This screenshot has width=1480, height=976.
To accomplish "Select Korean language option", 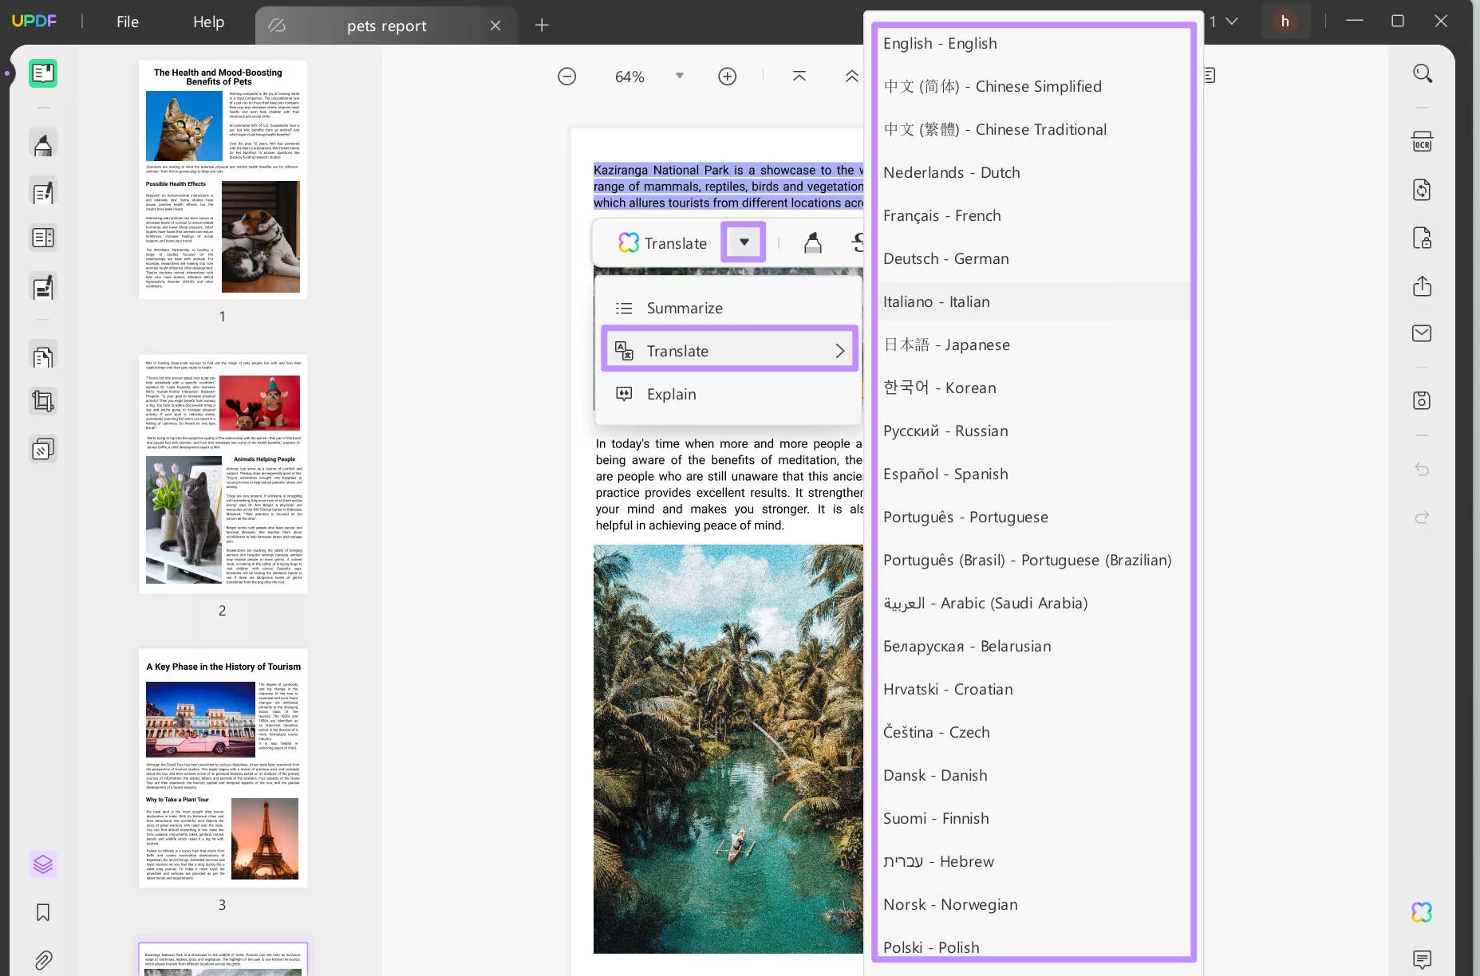I will [1034, 388].
